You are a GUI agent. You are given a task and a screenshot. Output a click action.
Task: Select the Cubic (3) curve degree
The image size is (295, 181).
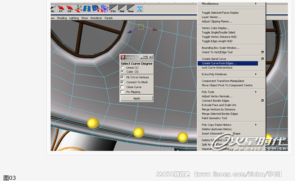point(122,72)
